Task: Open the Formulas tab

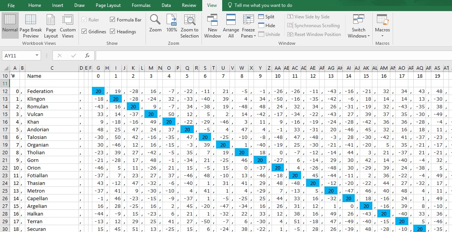Action: (x=141, y=5)
